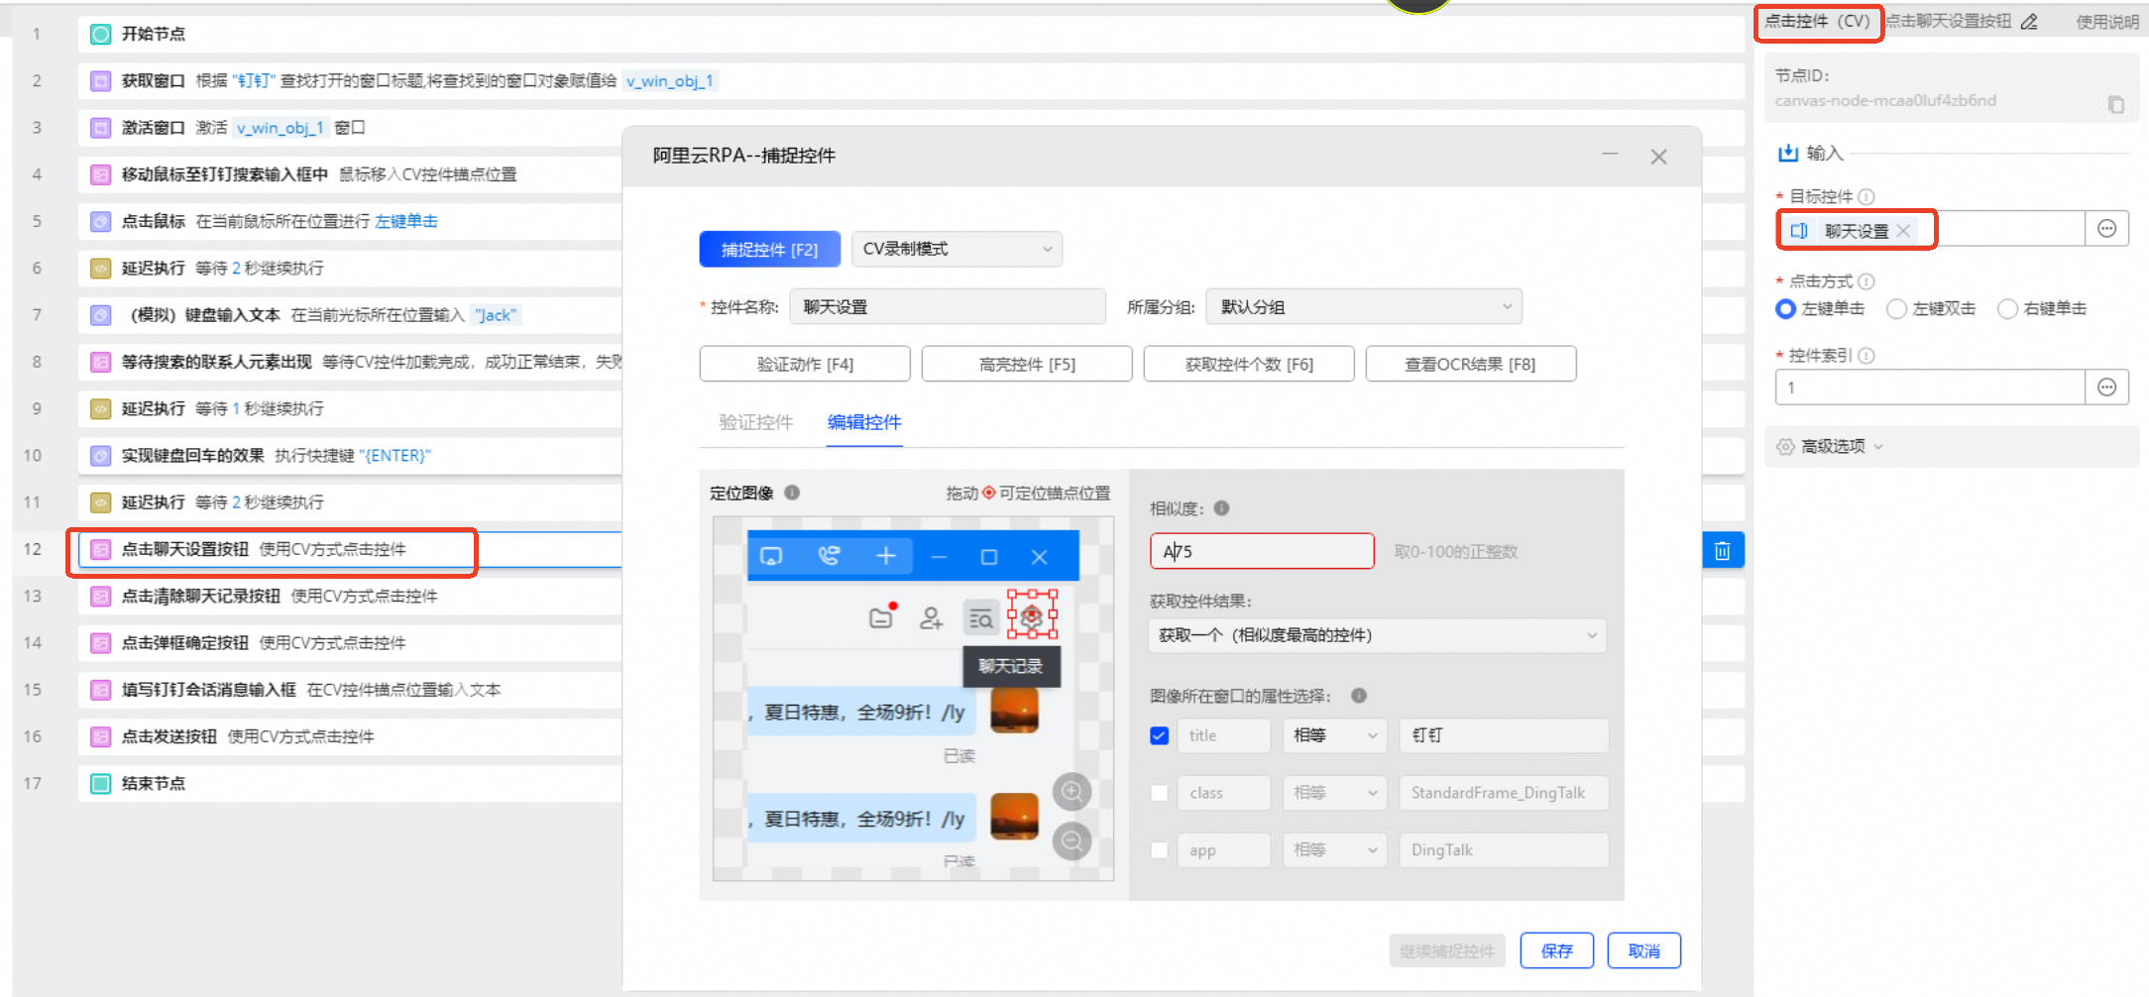This screenshot has width=2149, height=997.
Task: Remove the 聊天设置 target control tag
Action: pos(1903,231)
